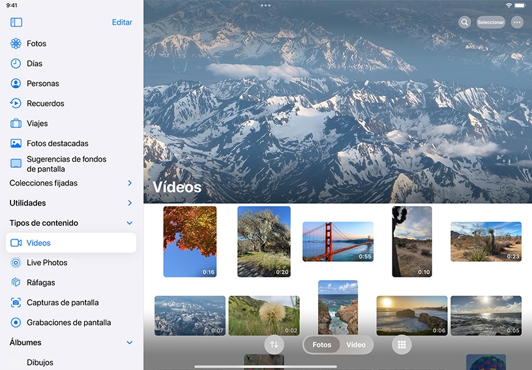Open Golden Gate Bridge video 0:55
The image size is (532, 370).
click(x=338, y=241)
